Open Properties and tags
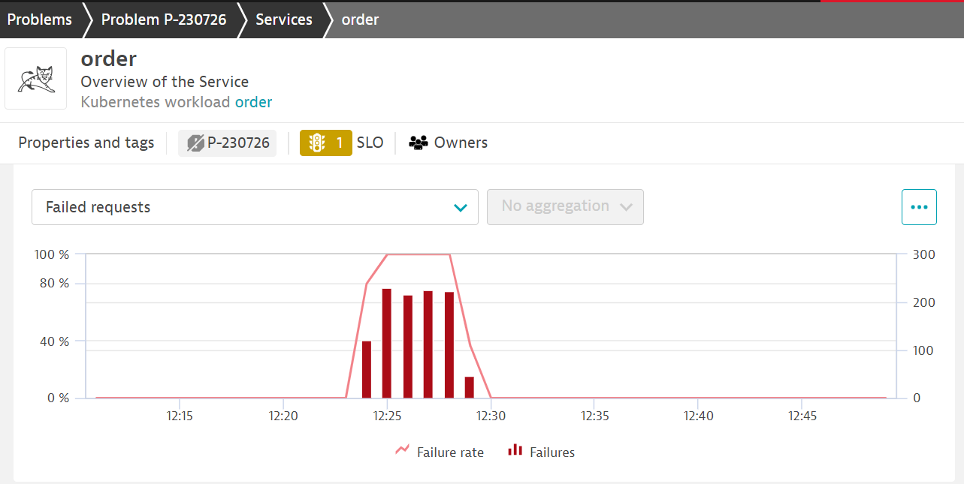This screenshot has width=964, height=484. [86, 143]
